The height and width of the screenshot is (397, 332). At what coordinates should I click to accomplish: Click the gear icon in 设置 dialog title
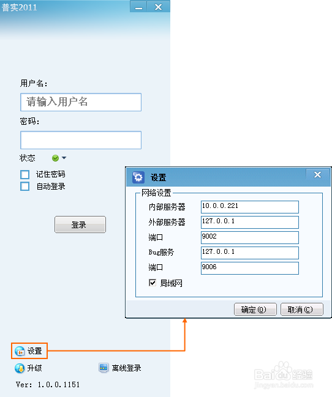[138, 177]
